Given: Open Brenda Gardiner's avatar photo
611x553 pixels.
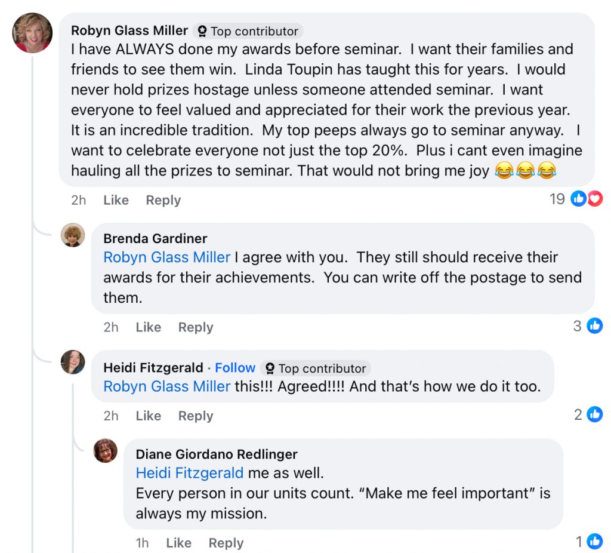Looking at the screenshot, I should [73, 235].
